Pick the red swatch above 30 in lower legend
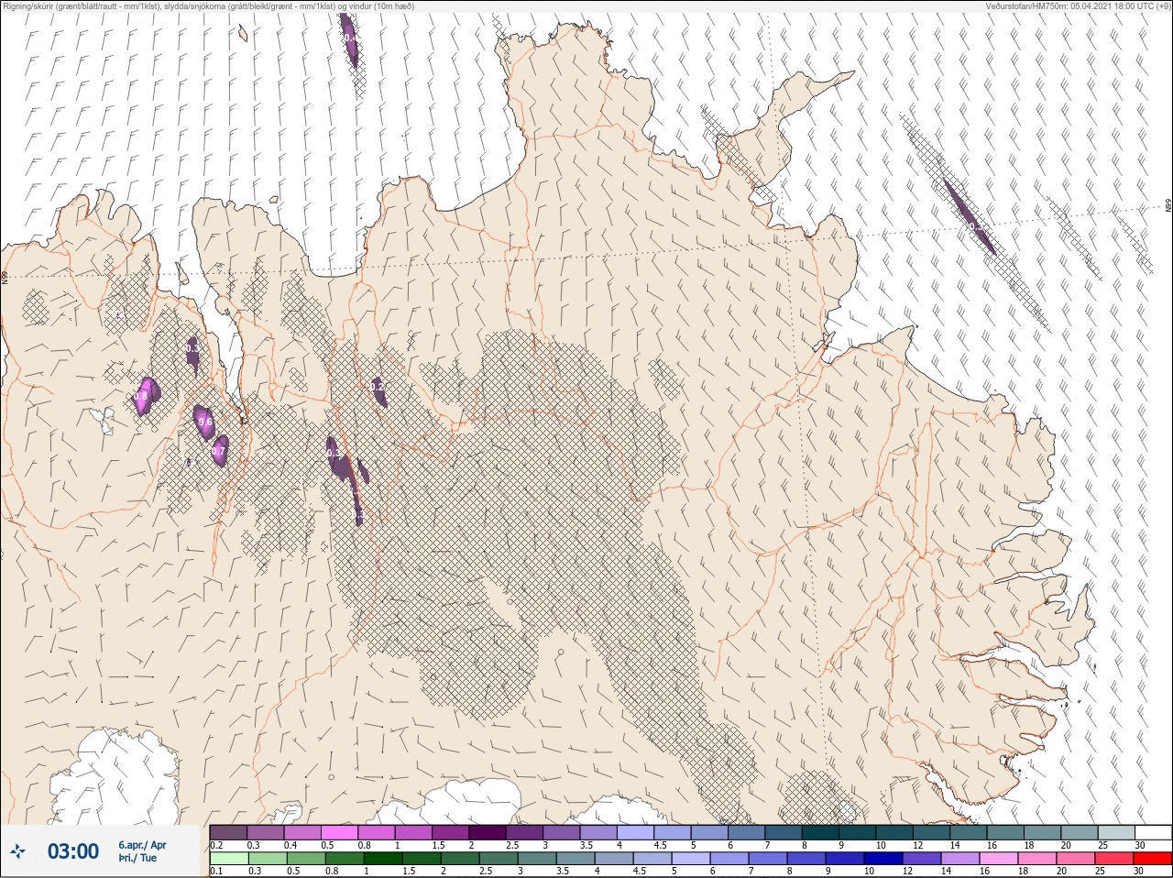1173x878 pixels. pos(1154,860)
